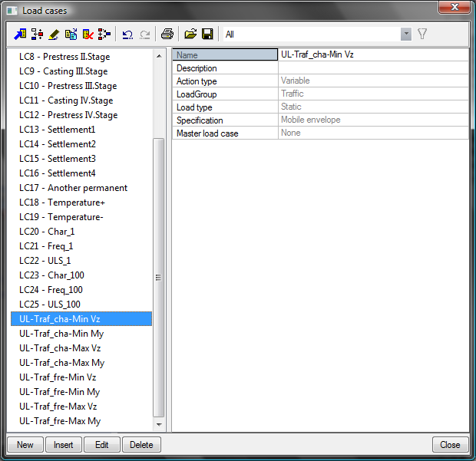The height and width of the screenshot is (461, 476).
Task: Click the undo arrow icon
Action: pos(127,35)
